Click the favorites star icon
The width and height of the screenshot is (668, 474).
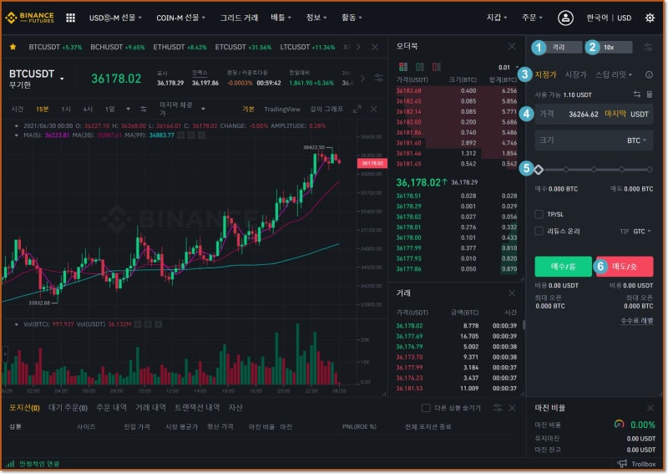pyautogui.click(x=13, y=47)
